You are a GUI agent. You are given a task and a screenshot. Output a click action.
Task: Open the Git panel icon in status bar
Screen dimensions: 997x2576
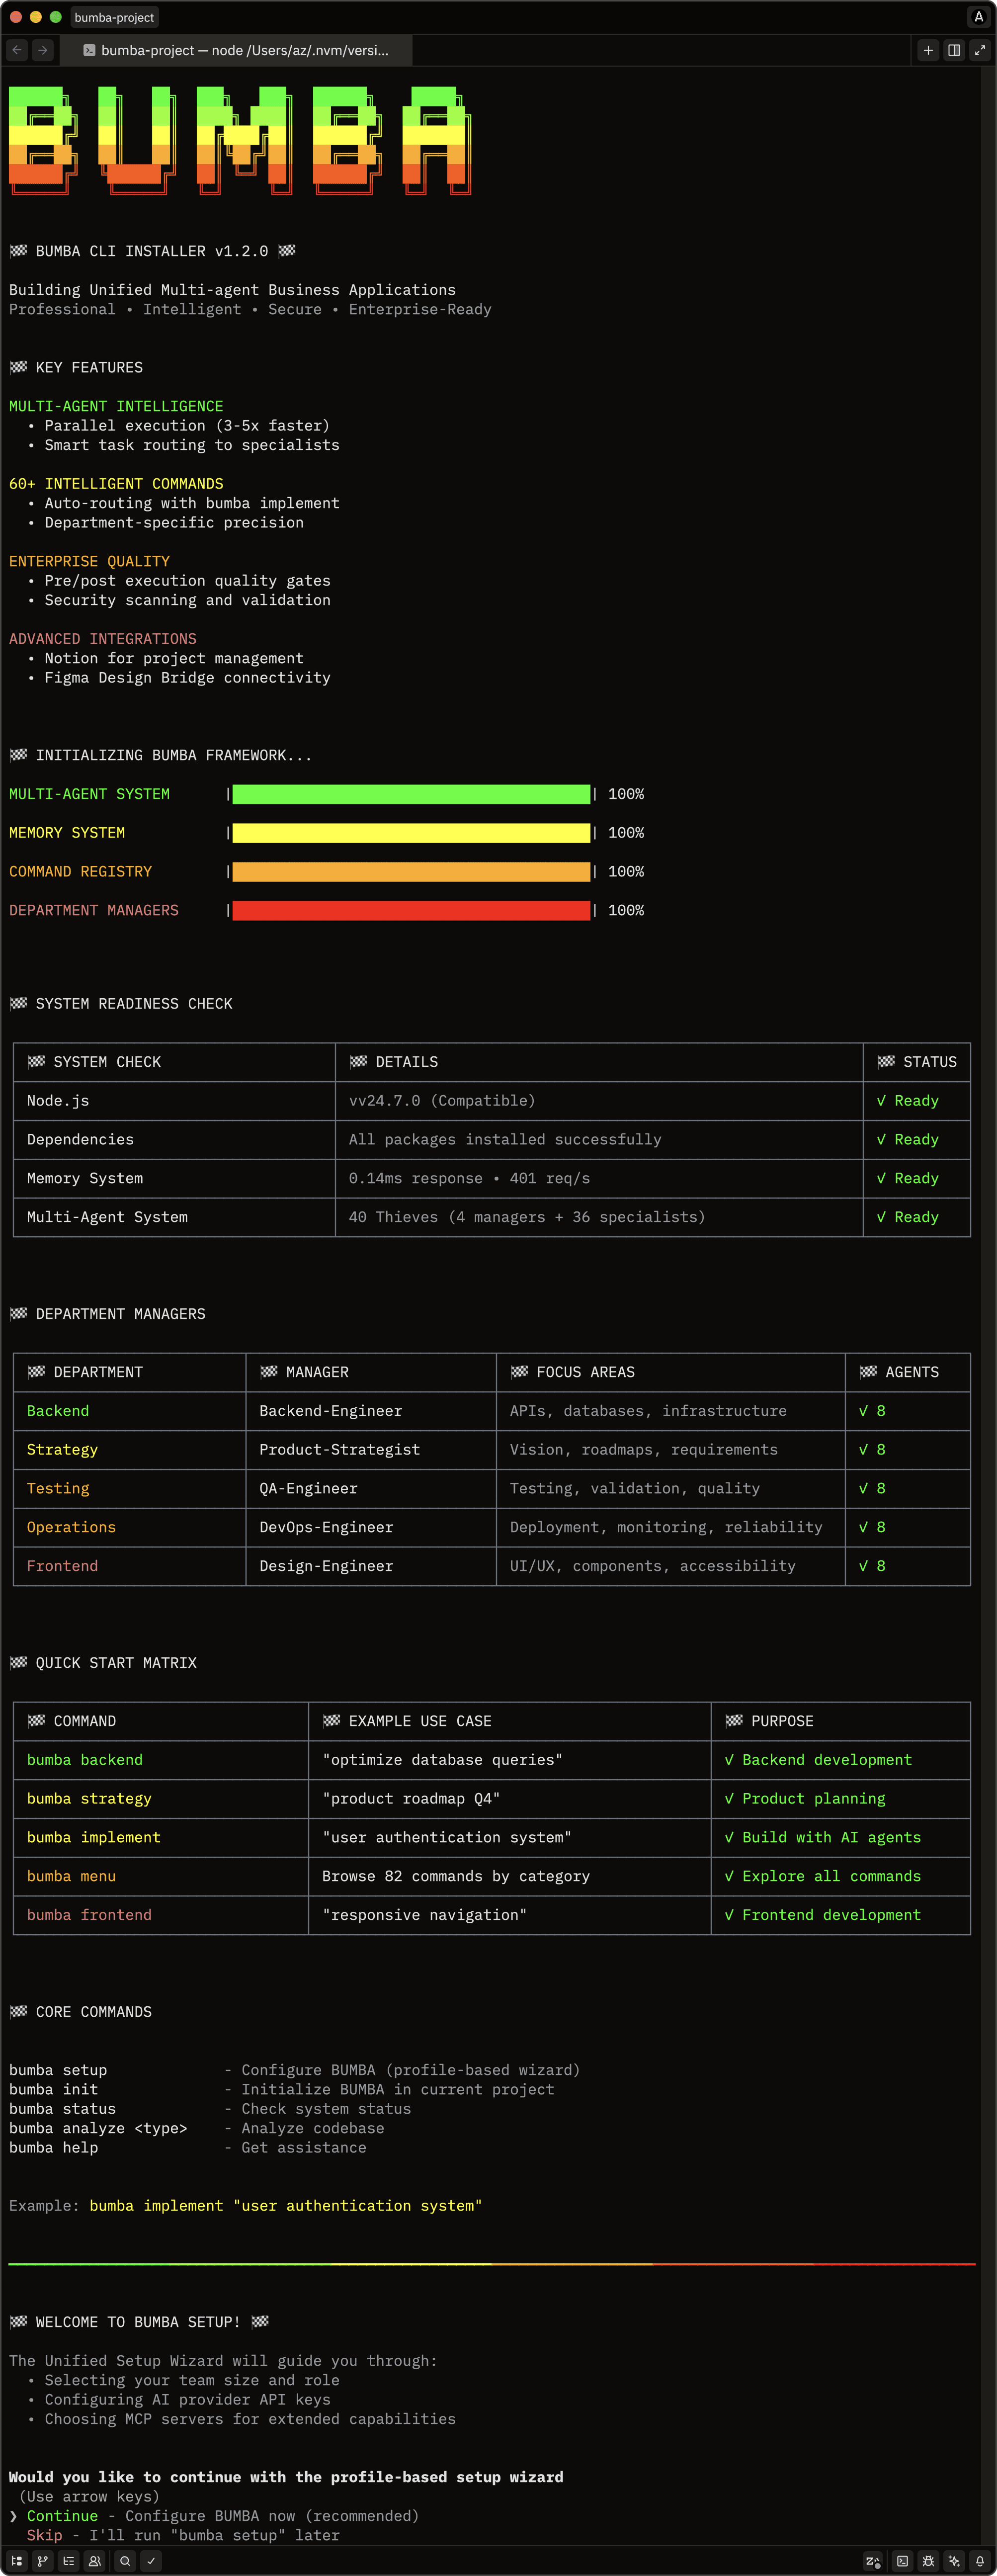click(42, 2561)
